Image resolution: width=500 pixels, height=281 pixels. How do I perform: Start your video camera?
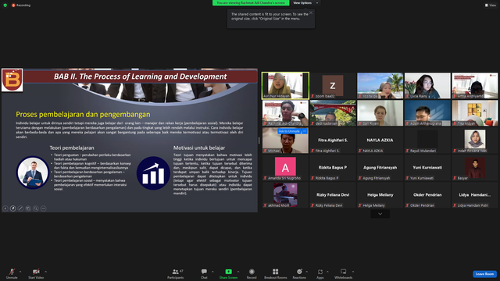[36, 273]
